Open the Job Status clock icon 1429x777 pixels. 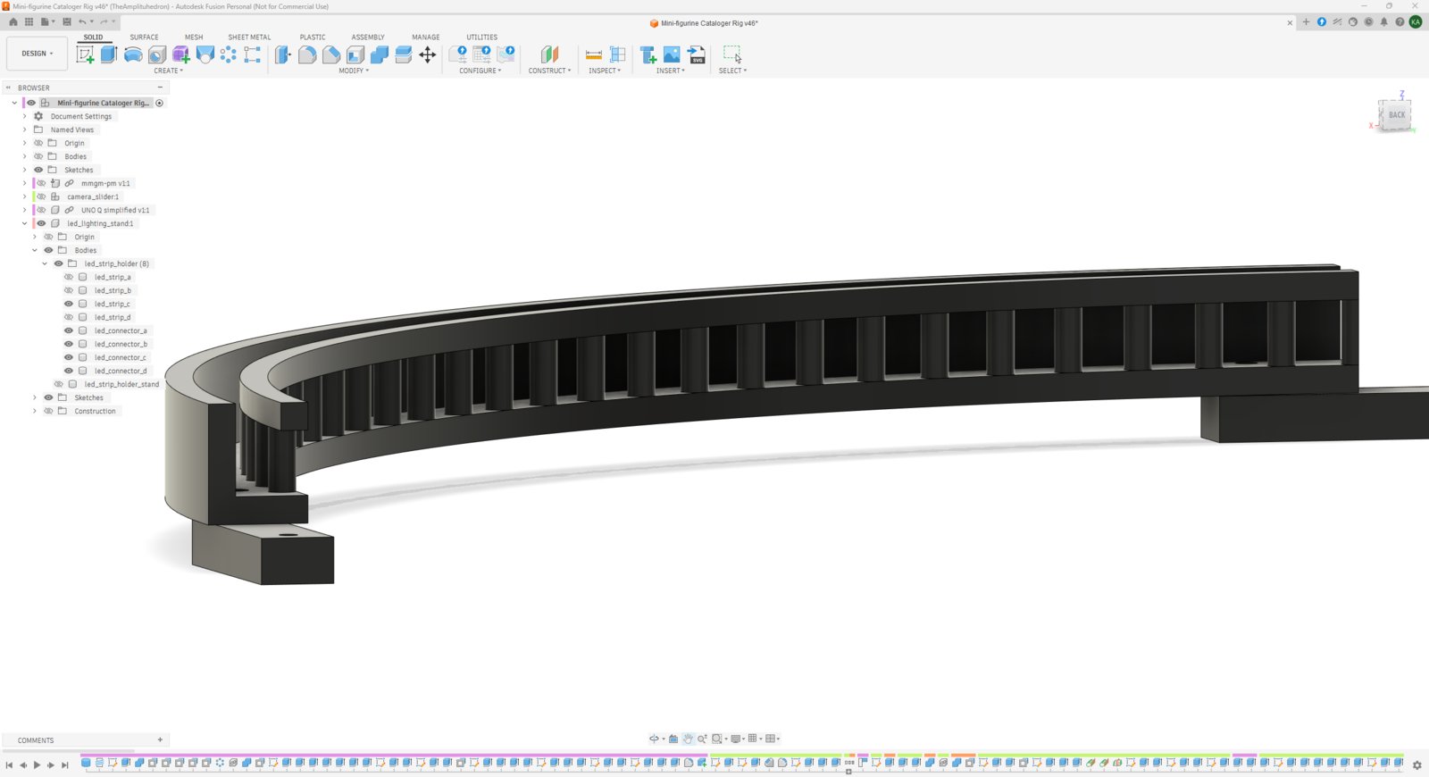1368,22
